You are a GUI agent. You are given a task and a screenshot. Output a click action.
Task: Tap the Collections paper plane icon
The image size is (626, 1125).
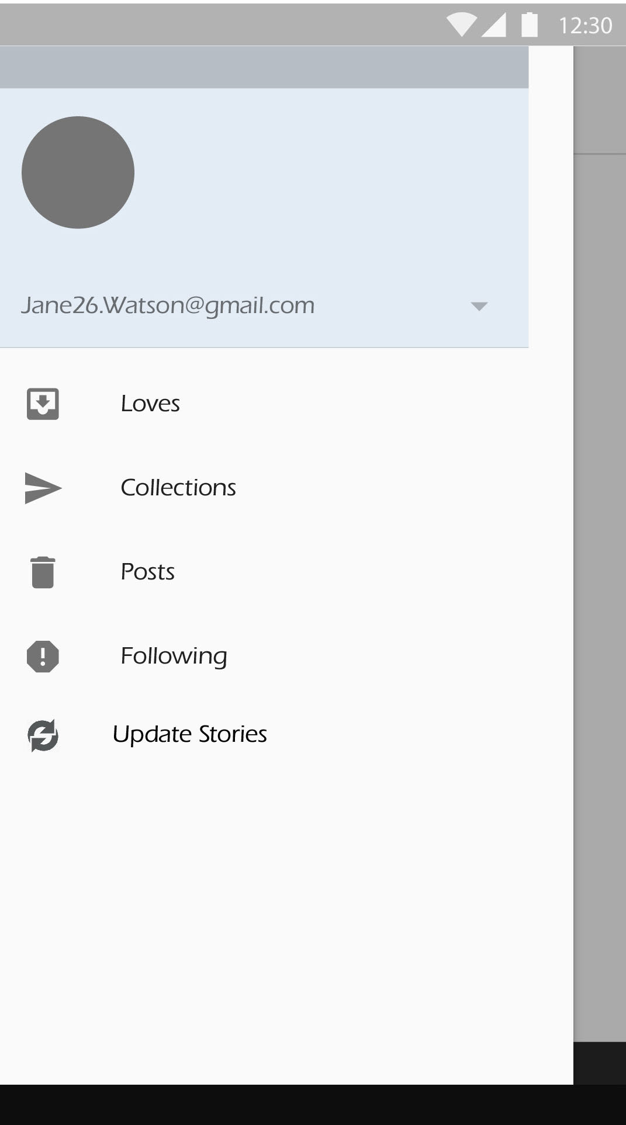pyautogui.click(x=43, y=488)
